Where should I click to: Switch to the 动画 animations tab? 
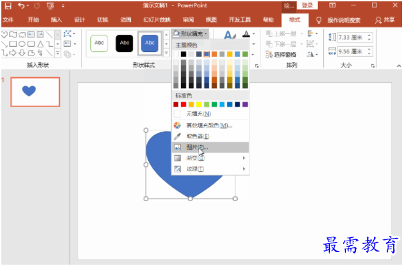pos(126,20)
